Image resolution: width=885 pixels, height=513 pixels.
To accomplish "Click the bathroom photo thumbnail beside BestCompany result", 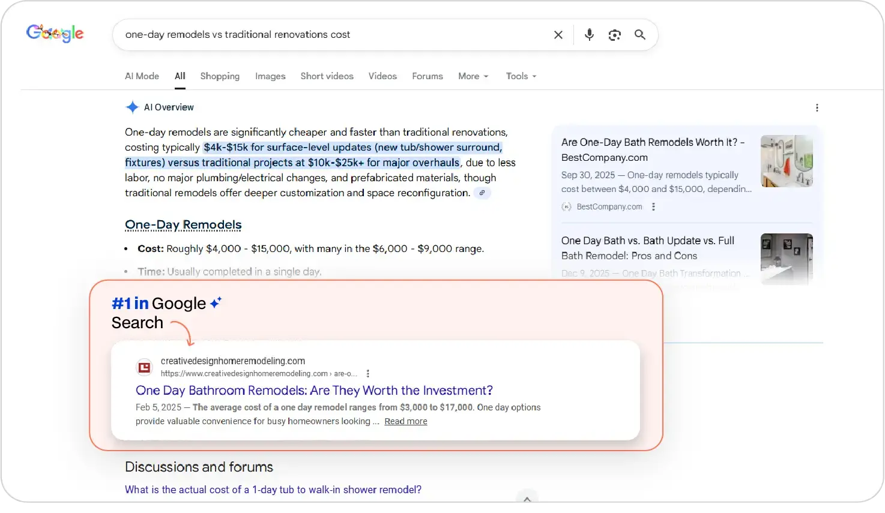I will 787,161.
